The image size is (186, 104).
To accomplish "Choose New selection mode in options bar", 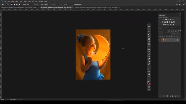I will tap(12, 4).
